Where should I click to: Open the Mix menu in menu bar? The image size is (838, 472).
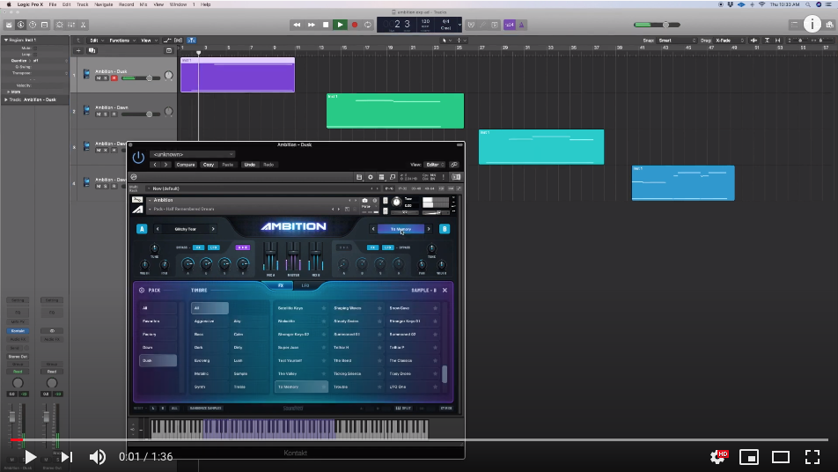pos(143,4)
